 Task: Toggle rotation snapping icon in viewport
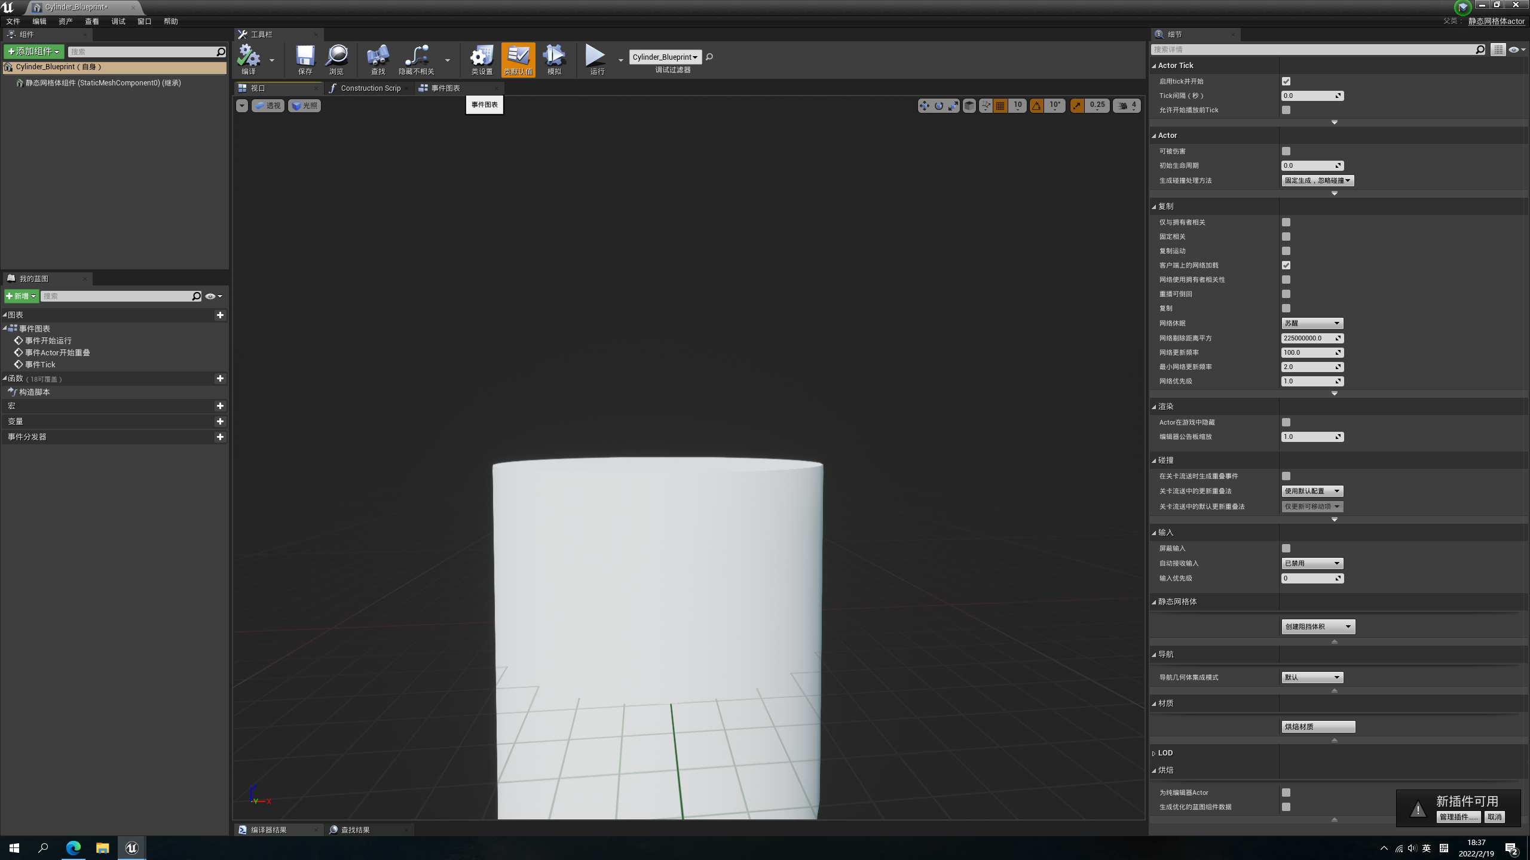(1037, 106)
